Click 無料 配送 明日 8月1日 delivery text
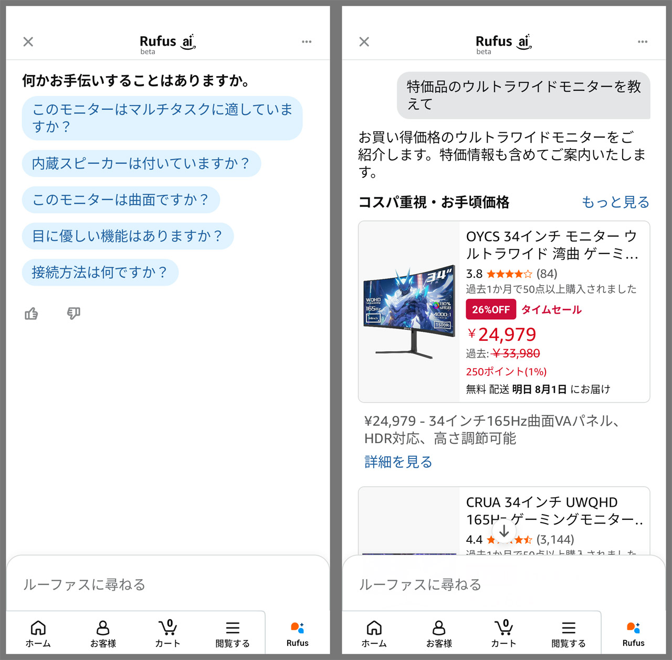 pyautogui.click(x=538, y=389)
